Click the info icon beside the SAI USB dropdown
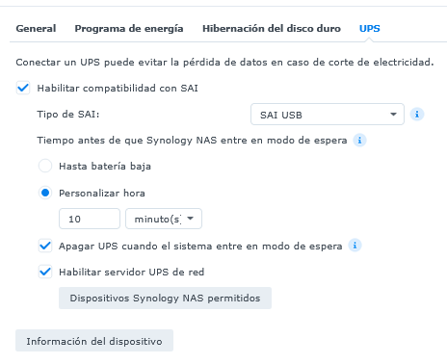Screen dimensions: 447x364 click(417, 115)
